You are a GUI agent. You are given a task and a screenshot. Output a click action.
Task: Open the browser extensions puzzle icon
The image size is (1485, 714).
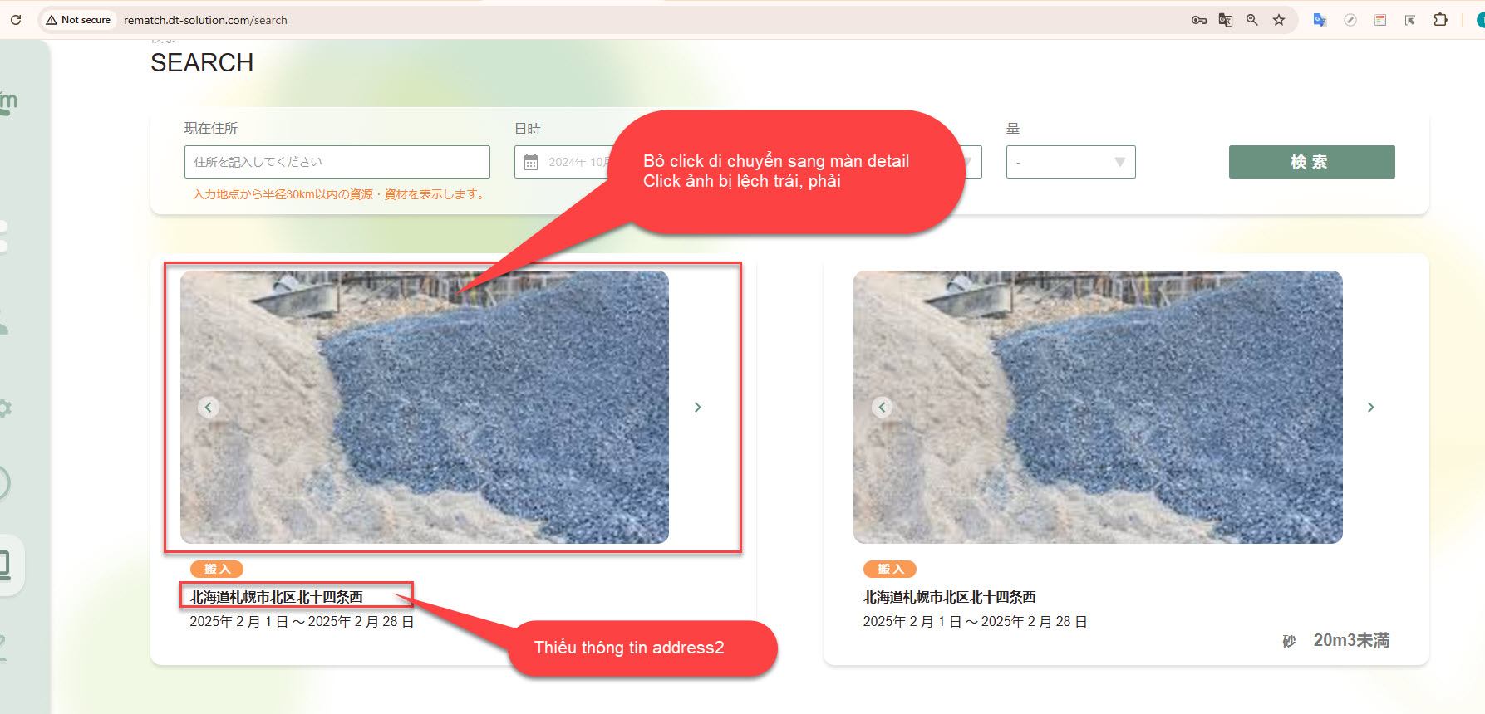tap(1440, 20)
